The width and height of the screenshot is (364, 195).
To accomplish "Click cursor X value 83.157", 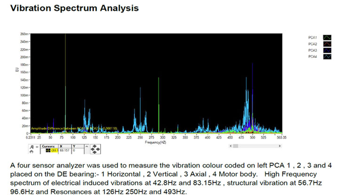I will tap(64, 150).
